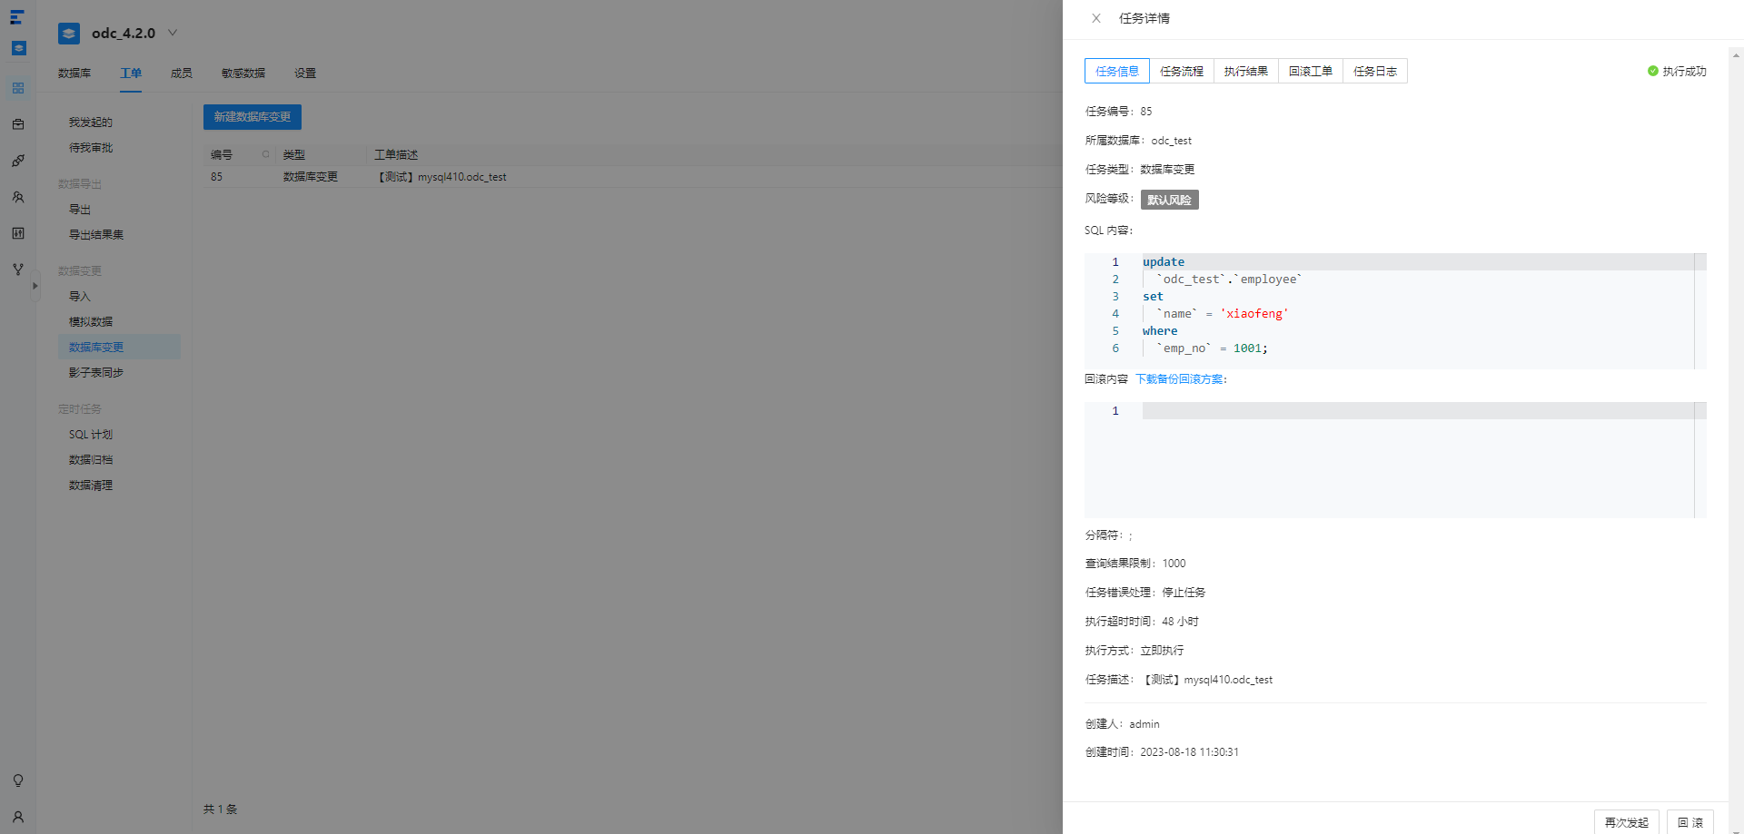Open the 成员 tab

182,74
